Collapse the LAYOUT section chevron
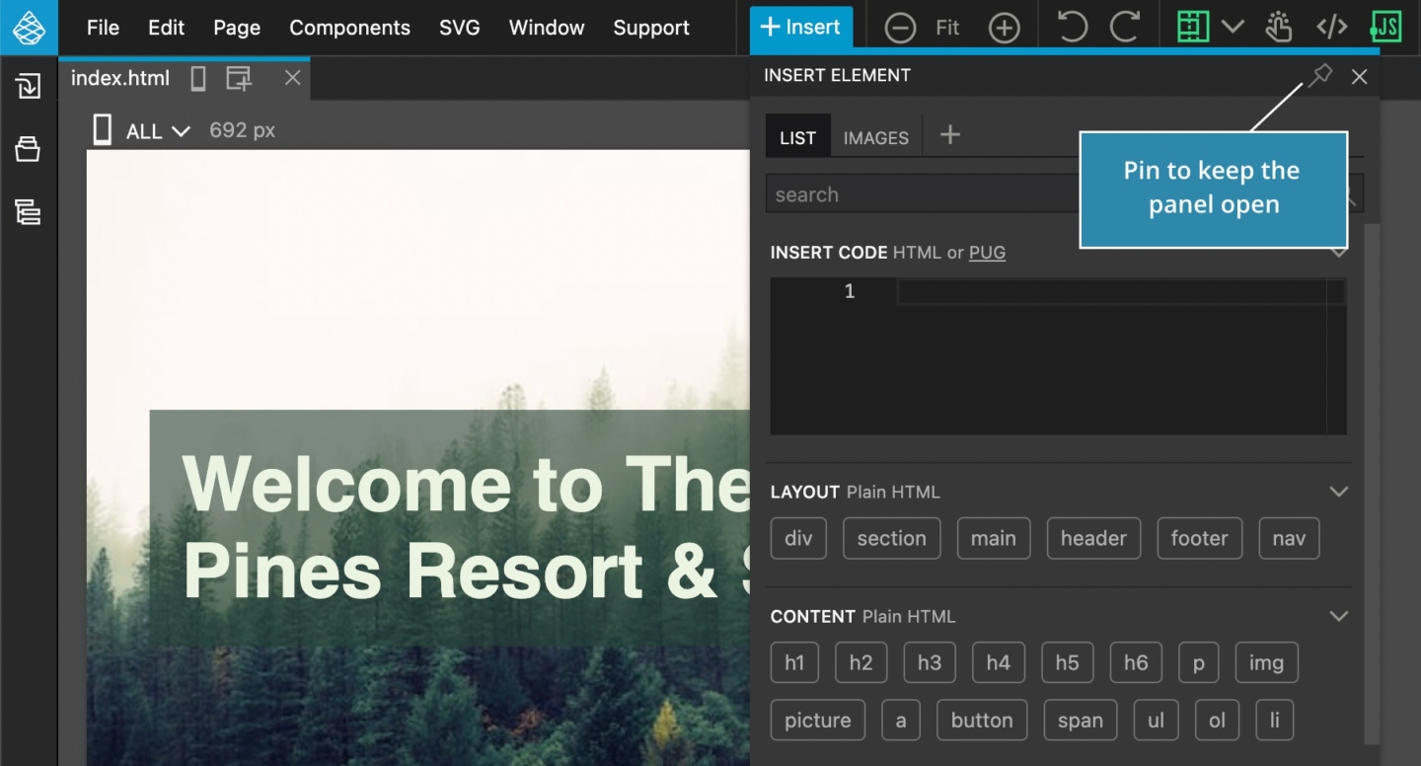 pyautogui.click(x=1339, y=491)
